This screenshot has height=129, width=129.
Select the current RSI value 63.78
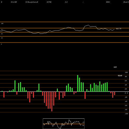tap(119, 29)
